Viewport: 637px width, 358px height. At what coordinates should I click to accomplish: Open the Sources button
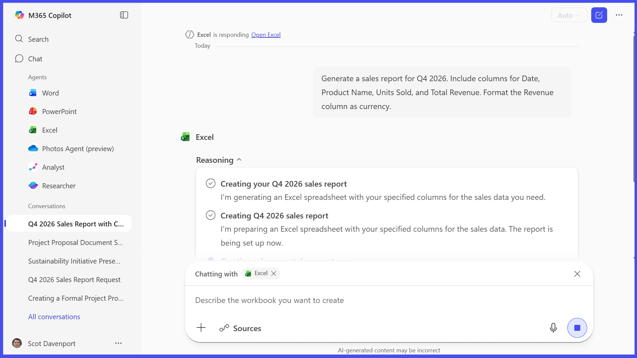pos(240,328)
